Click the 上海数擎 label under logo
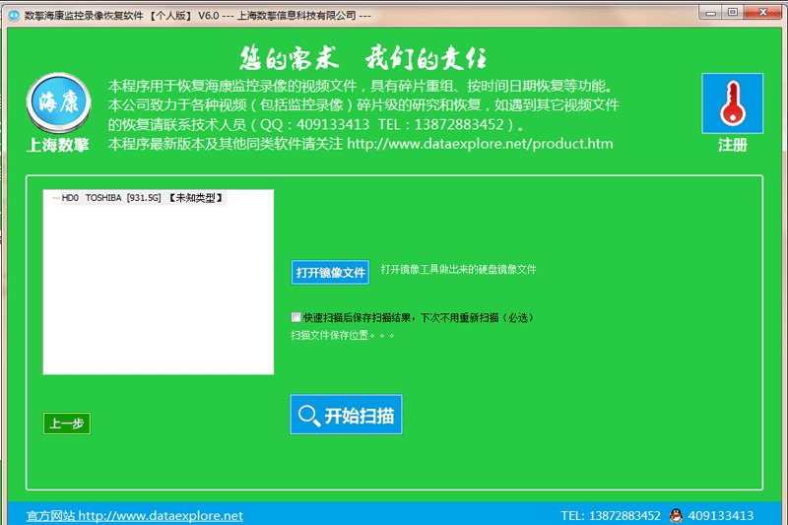The width and height of the screenshot is (788, 525). click(x=58, y=145)
